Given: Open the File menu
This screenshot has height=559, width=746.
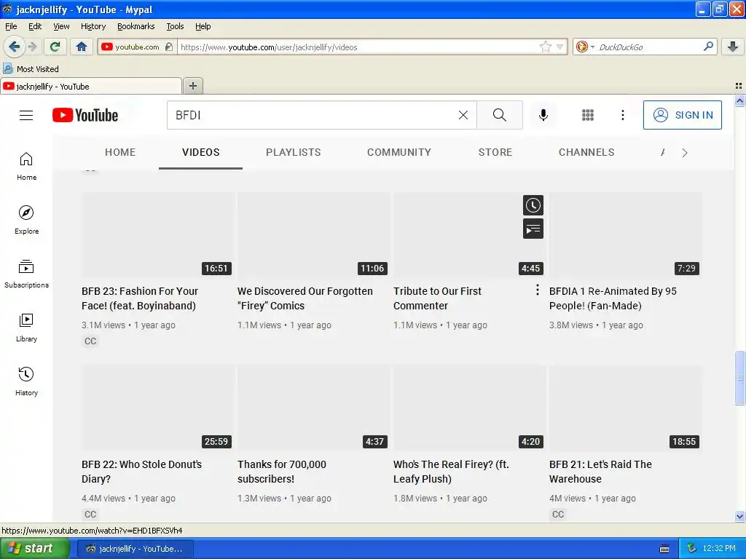Looking at the screenshot, I should pyautogui.click(x=11, y=26).
